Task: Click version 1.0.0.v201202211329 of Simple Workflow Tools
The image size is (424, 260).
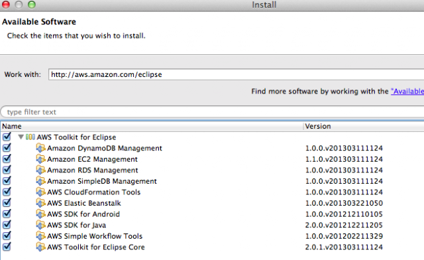Action: (344, 236)
